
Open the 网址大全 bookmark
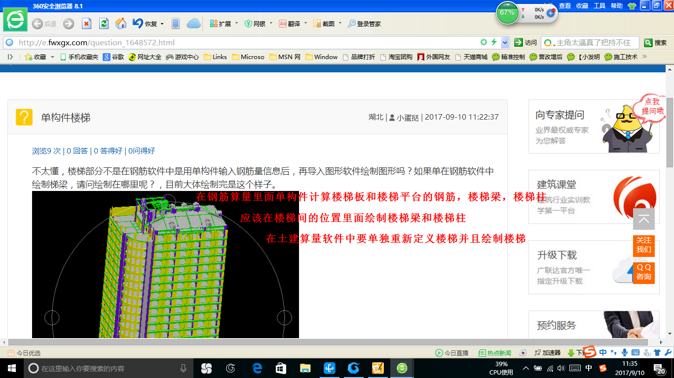145,57
